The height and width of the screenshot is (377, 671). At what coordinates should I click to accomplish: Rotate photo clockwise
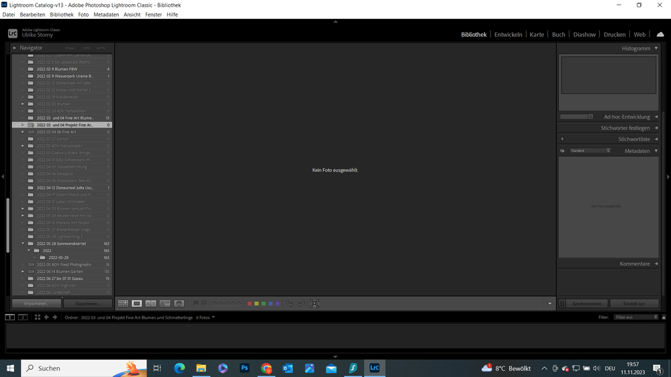click(302, 303)
